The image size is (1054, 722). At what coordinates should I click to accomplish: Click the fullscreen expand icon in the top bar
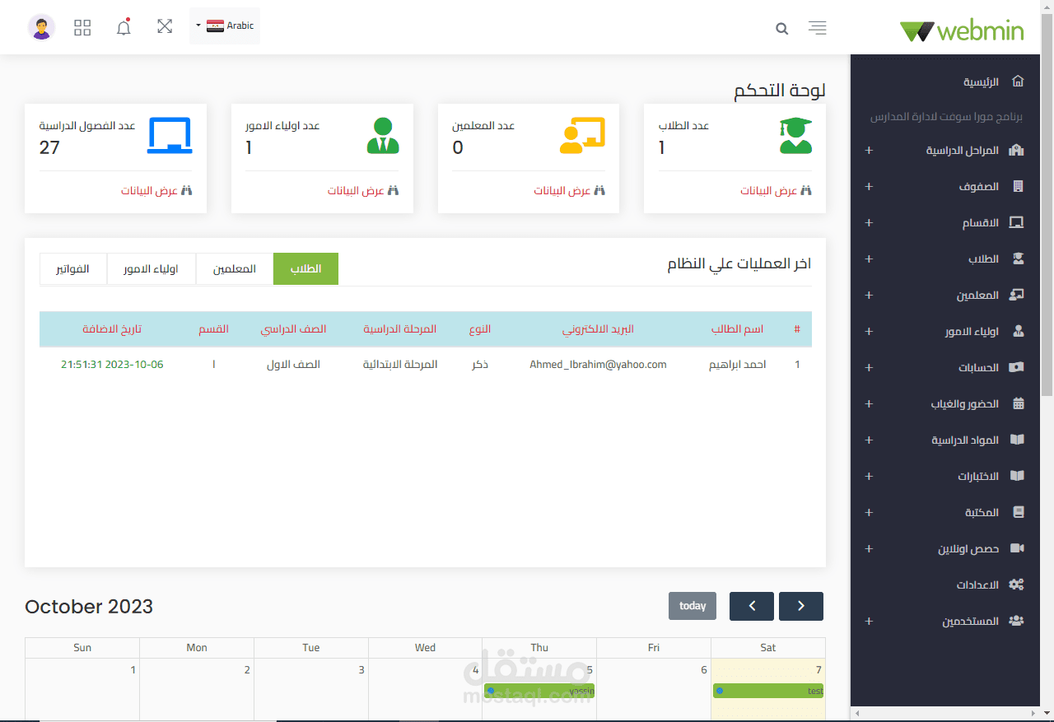165,26
